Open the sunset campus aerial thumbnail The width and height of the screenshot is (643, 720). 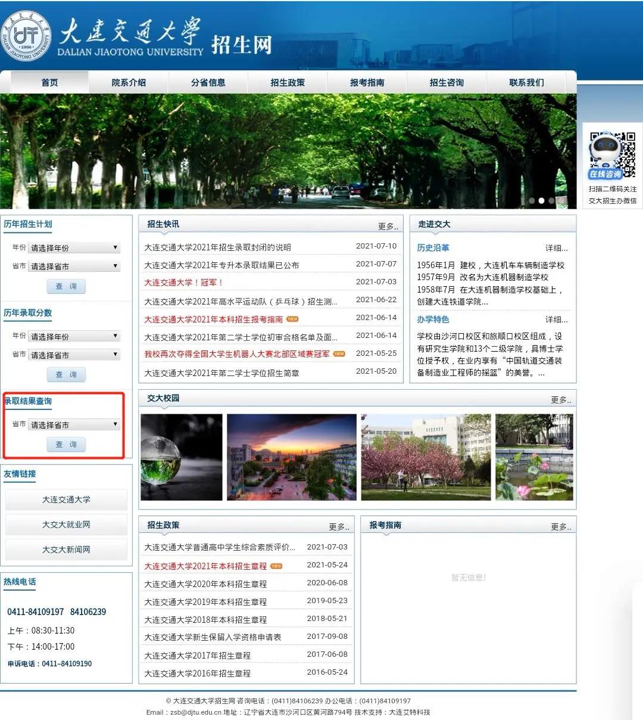292,457
